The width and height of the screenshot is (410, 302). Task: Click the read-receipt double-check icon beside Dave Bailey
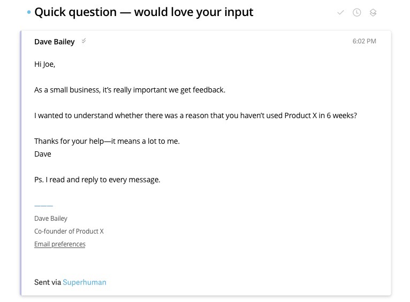coord(83,41)
